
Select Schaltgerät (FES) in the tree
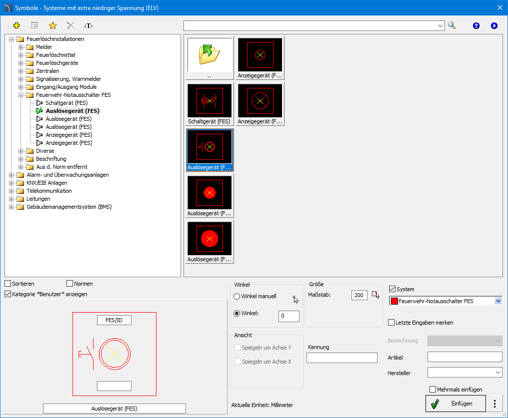point(66,103)
